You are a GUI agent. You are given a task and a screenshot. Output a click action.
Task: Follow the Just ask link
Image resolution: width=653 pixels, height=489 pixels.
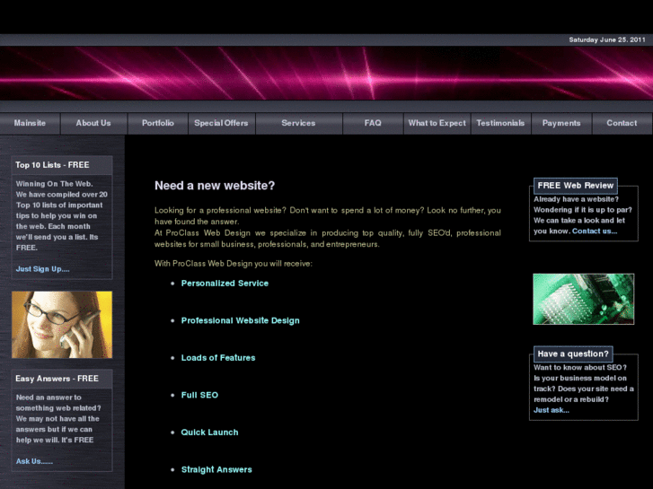[551, 410]
